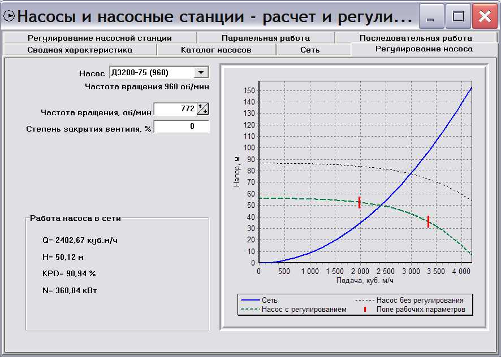This screenshot has width=501, height=357.
Task: Close the pump calculation window
Action: (485, 17)
